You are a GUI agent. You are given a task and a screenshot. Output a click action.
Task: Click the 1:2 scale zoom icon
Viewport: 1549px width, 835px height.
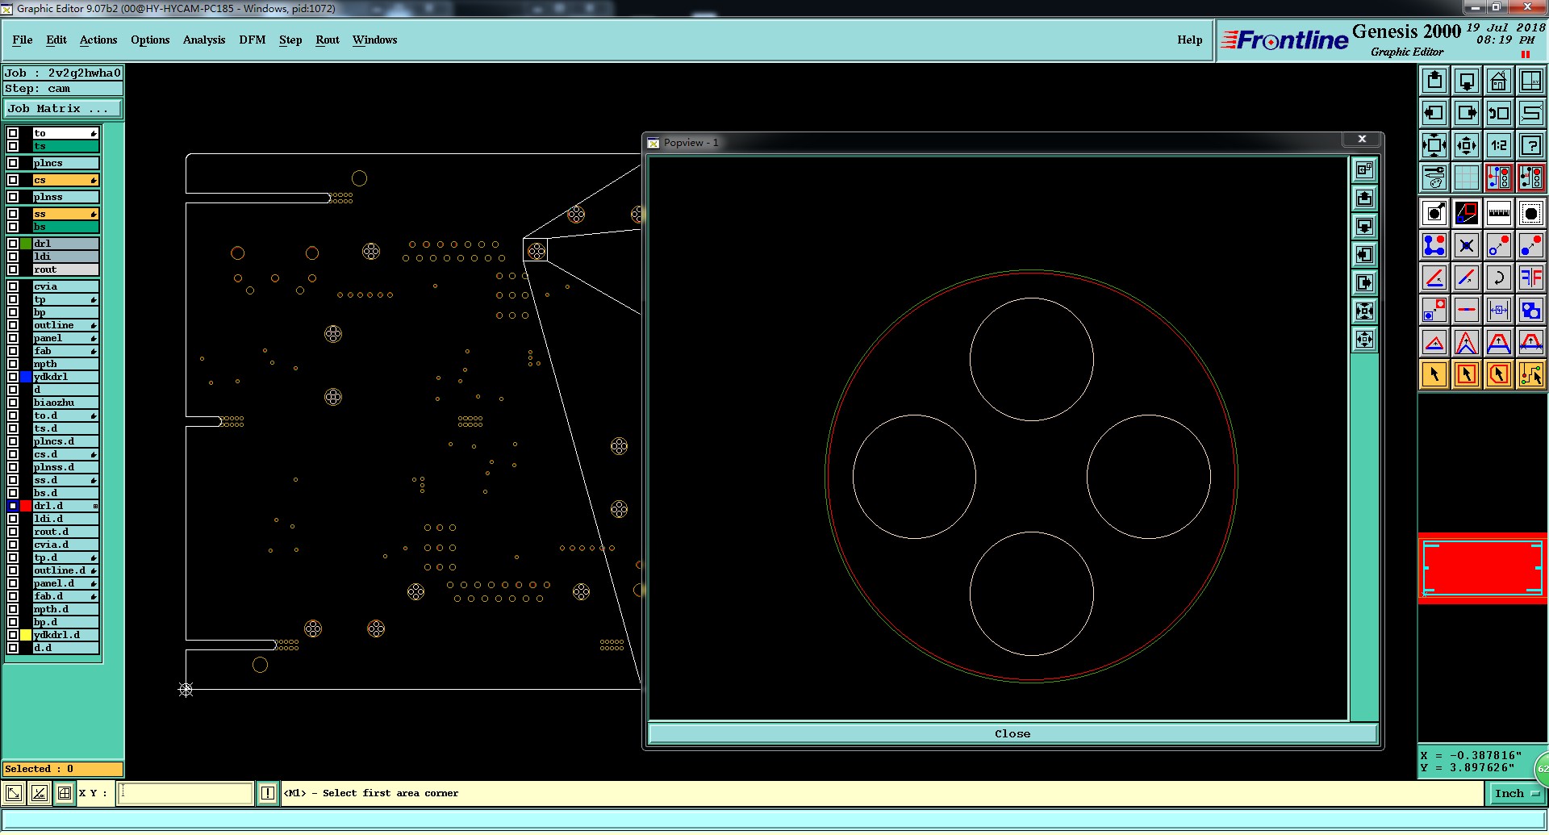[x=1499, y=145]
